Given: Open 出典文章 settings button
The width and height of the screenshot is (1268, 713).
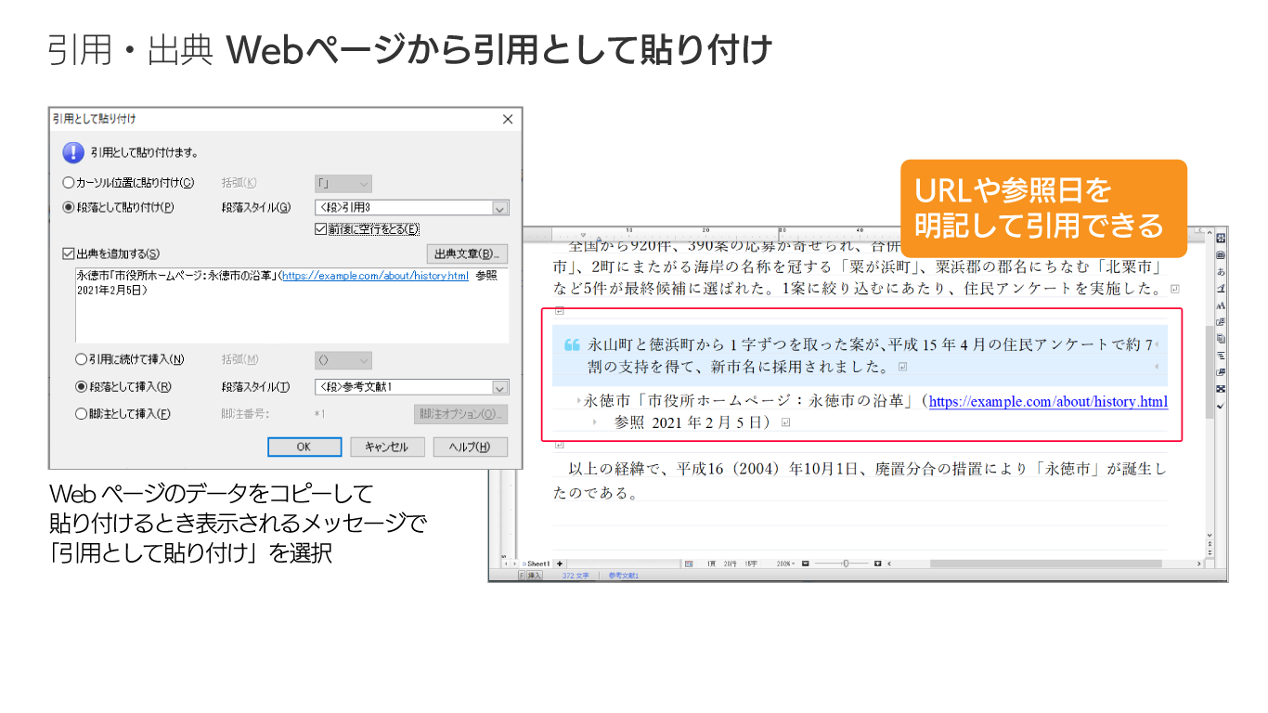Looking at the screenshot, I should [467, 254].
